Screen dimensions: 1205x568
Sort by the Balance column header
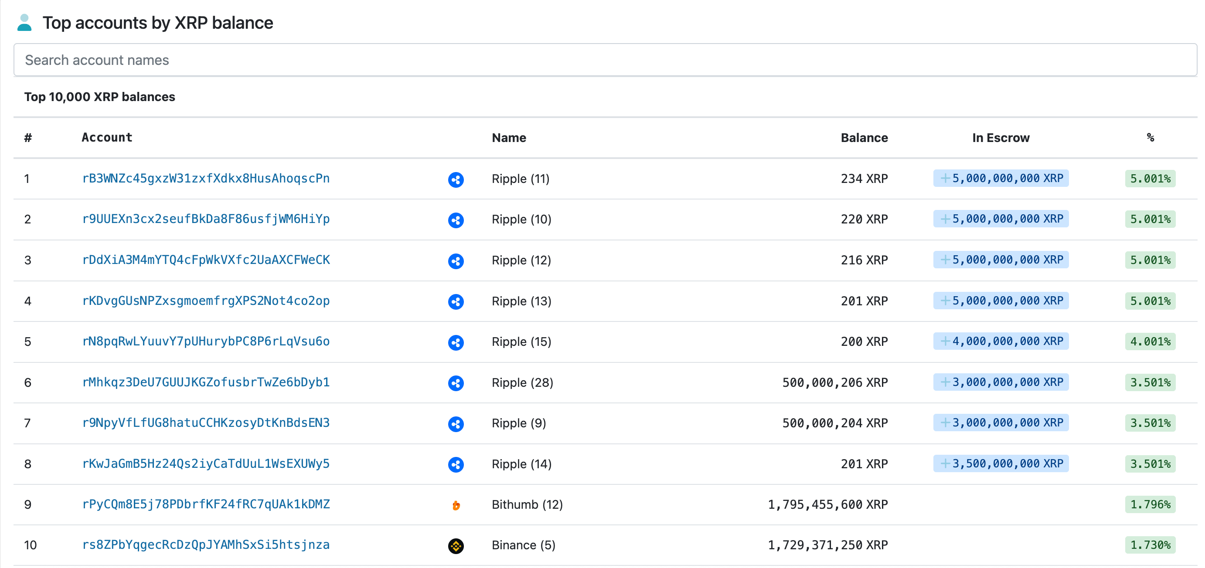point(864,138)
